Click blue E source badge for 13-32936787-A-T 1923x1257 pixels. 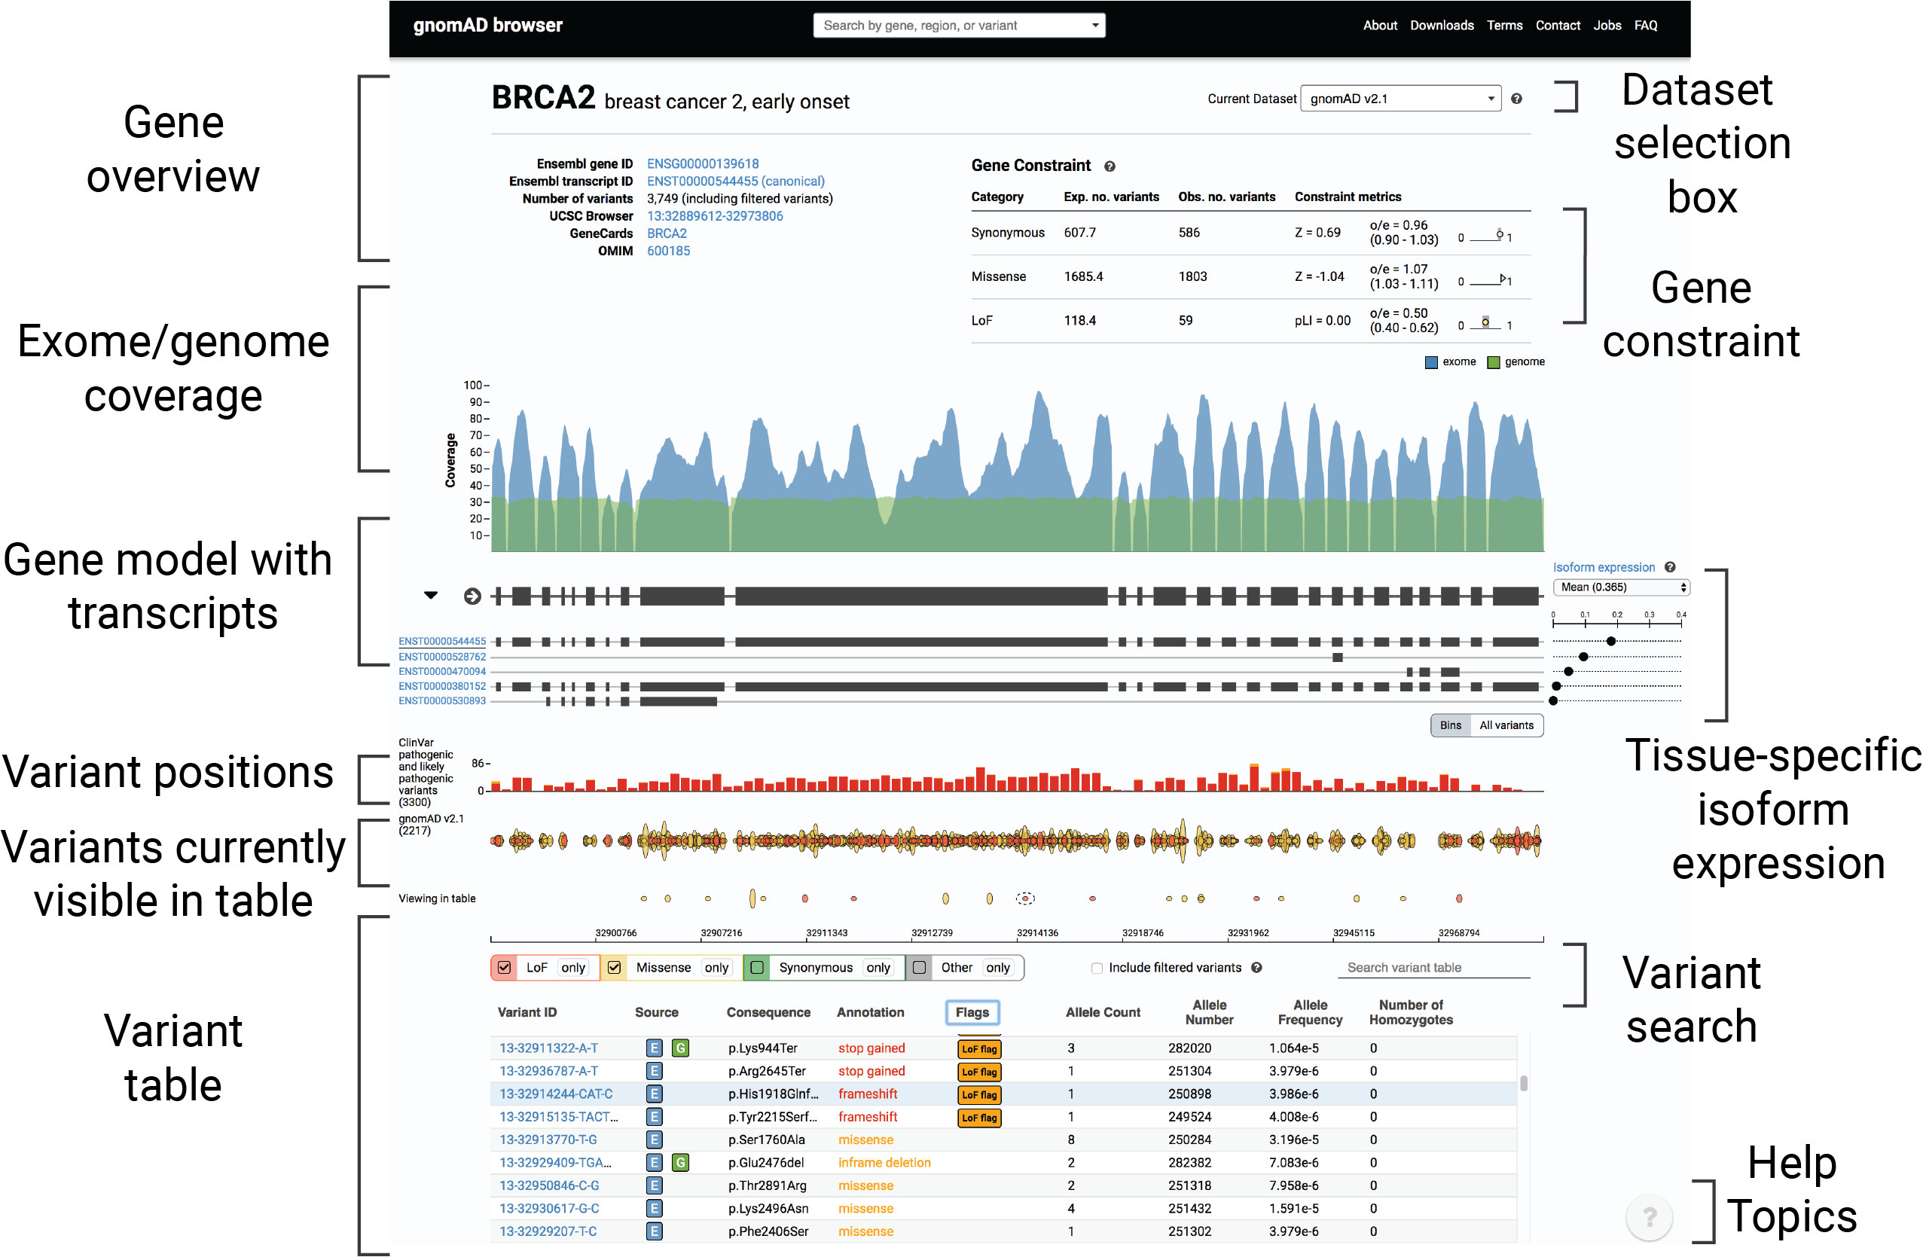(x=655, y=1070)
